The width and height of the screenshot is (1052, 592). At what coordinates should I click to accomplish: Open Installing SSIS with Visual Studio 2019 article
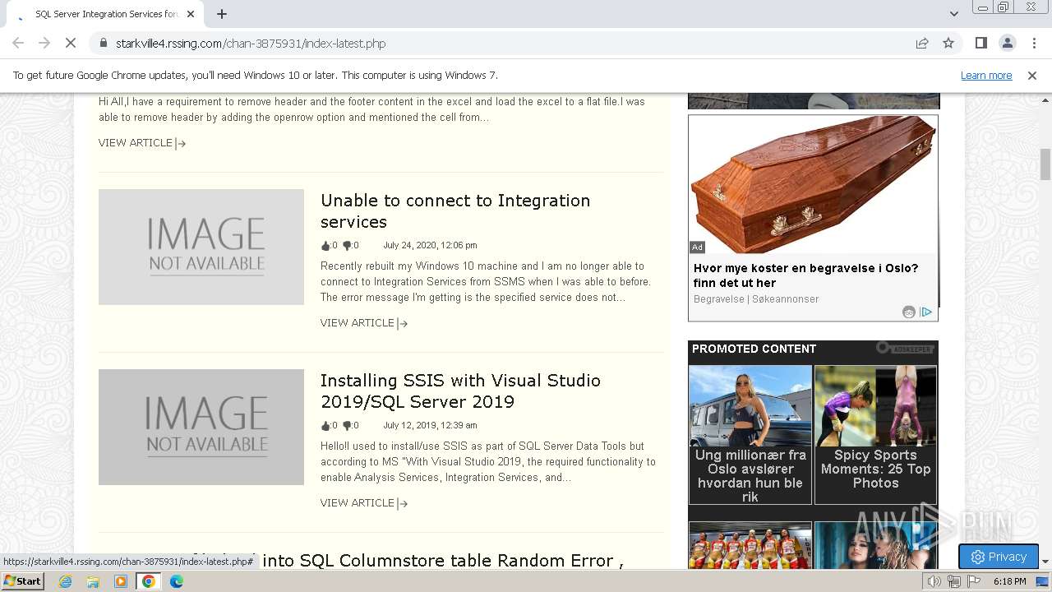coord(460,391)
